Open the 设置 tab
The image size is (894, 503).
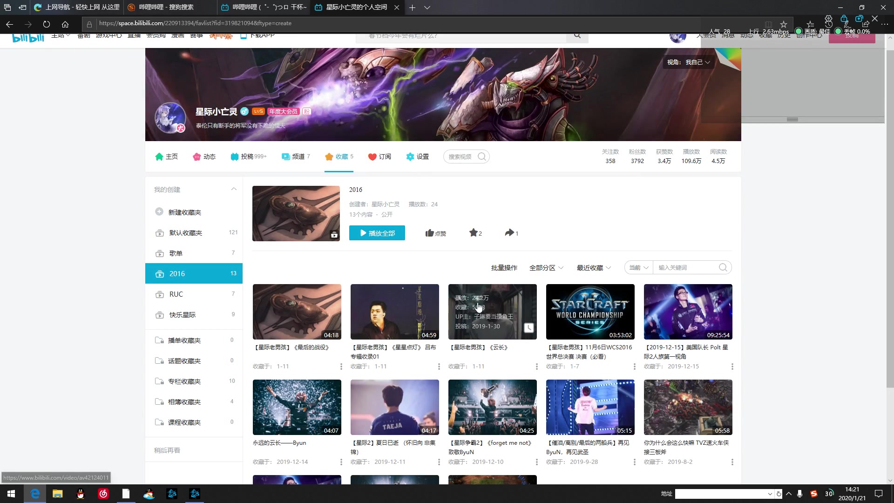tap(417, 156)
